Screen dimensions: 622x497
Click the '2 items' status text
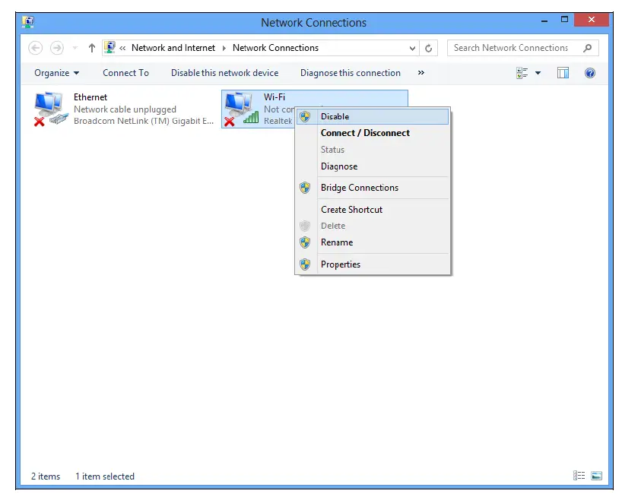tap(46, 476)
